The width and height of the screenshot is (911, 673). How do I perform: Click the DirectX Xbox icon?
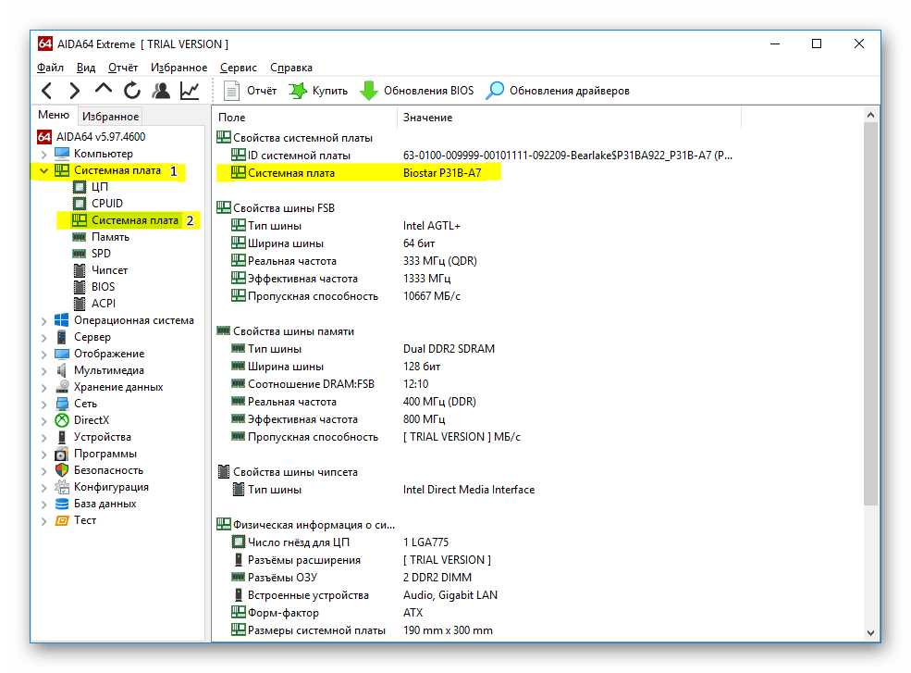(x=62, y=420)
